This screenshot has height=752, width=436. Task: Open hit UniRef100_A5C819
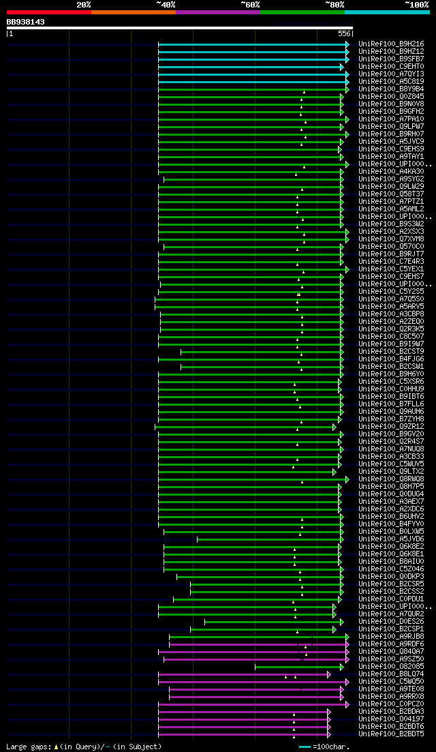[391, 82]
